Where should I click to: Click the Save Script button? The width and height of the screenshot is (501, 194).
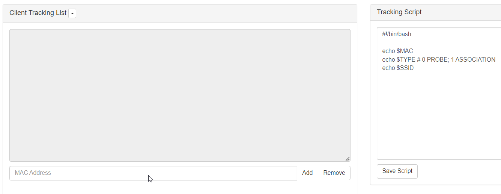[x=397, y=171]
